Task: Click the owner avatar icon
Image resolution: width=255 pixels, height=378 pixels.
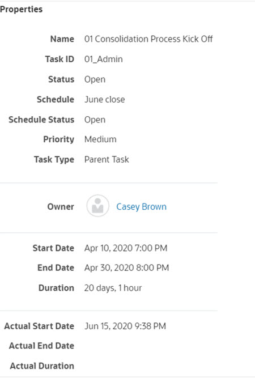Action: pos(97,206)
